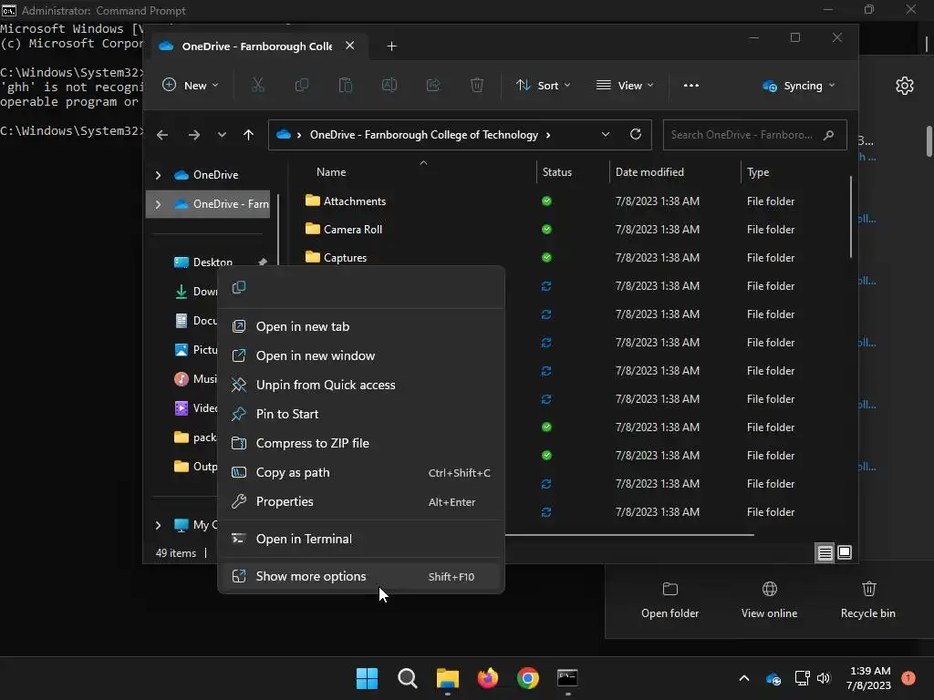
Task: Navigate up one folder level
Action: pyautogui.click(x=248, y=135)
